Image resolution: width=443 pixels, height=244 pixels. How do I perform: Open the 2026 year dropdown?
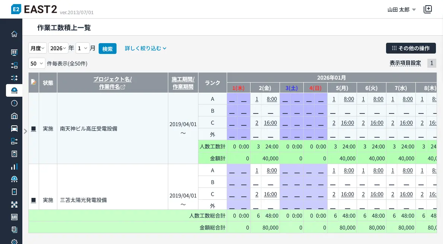(58, 48)
